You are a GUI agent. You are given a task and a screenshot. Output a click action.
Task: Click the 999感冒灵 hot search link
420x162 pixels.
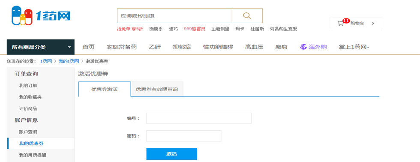point(195,29)
